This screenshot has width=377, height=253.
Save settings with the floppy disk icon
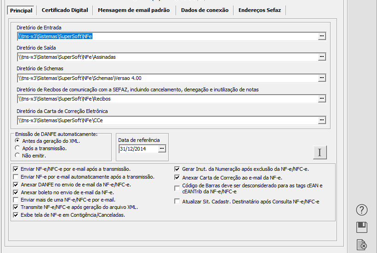(x=362, y=227)
